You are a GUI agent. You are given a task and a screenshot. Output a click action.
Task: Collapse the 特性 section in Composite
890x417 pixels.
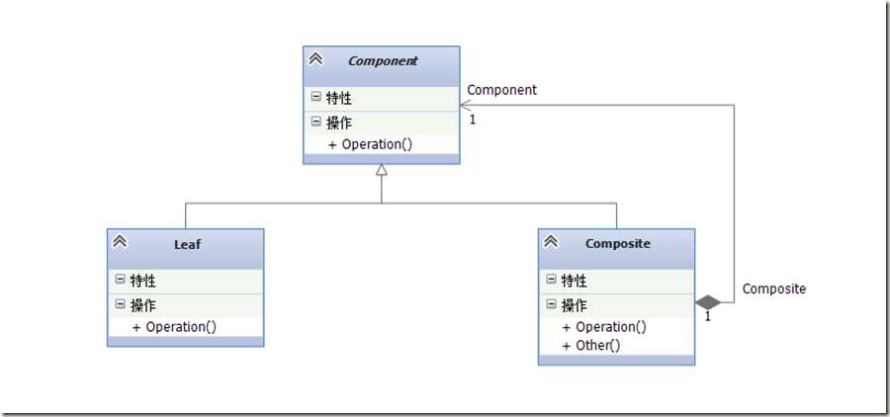click(551, 280)
